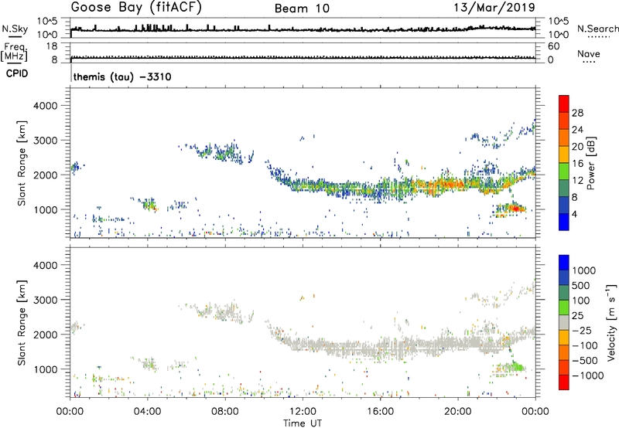Click the "08:00" time tick label
The height and width of the screenshot is (428, 619).
(x=225, y=412)
